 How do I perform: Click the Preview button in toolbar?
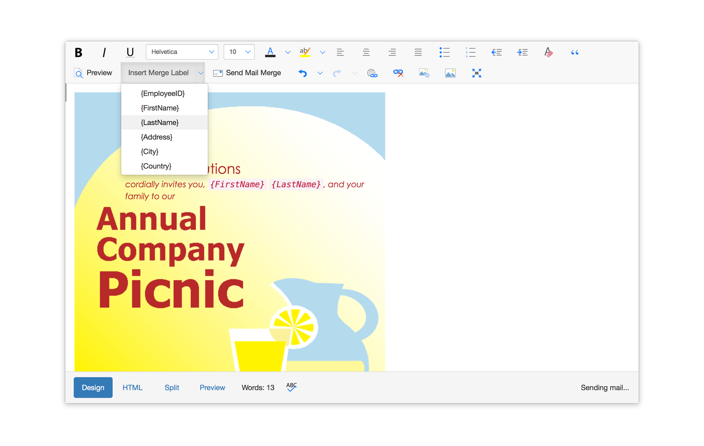click(93, 73)
